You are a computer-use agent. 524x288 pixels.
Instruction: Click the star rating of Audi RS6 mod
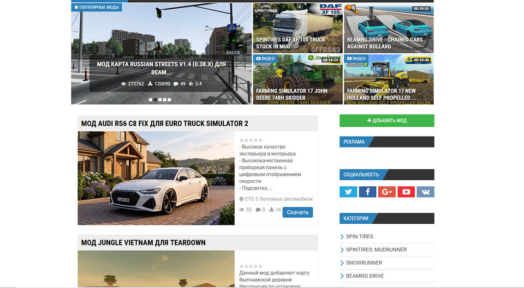[x=251, y=140]
